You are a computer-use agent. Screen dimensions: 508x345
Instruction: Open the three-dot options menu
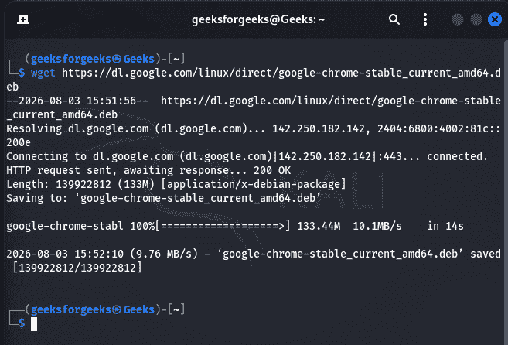[425, 19]
